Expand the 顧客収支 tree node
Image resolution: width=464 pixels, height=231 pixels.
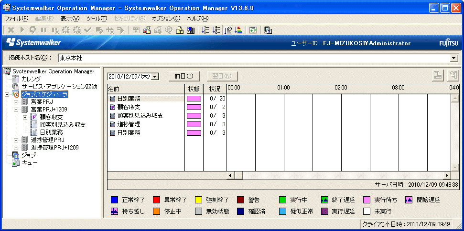pos(25,117)
